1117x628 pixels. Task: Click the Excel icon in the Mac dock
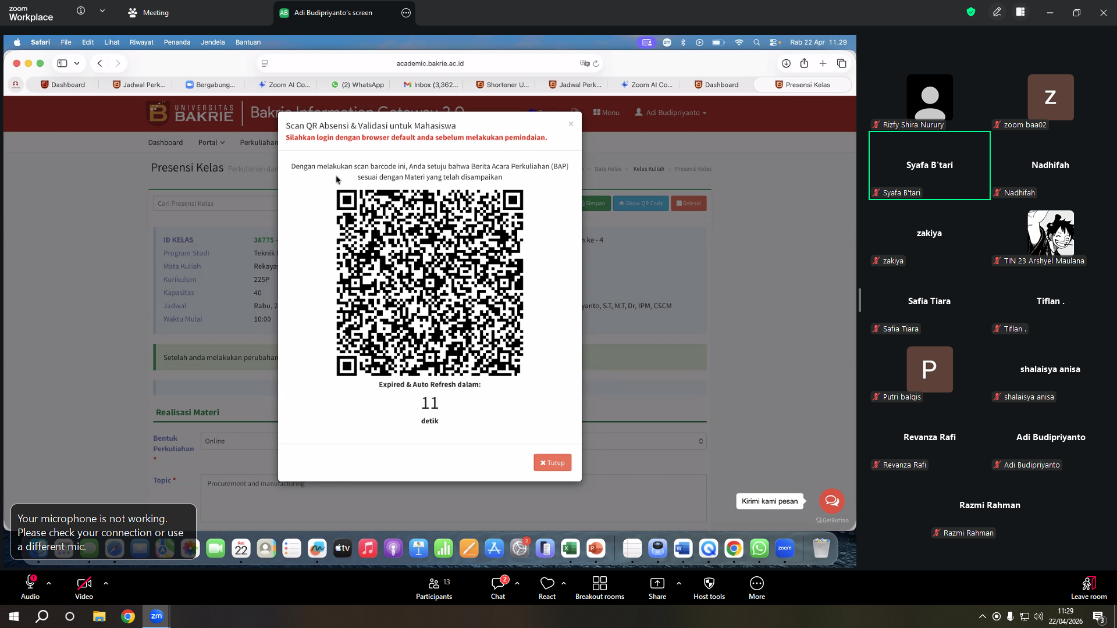pyautogui.click(x=570, y=548)
